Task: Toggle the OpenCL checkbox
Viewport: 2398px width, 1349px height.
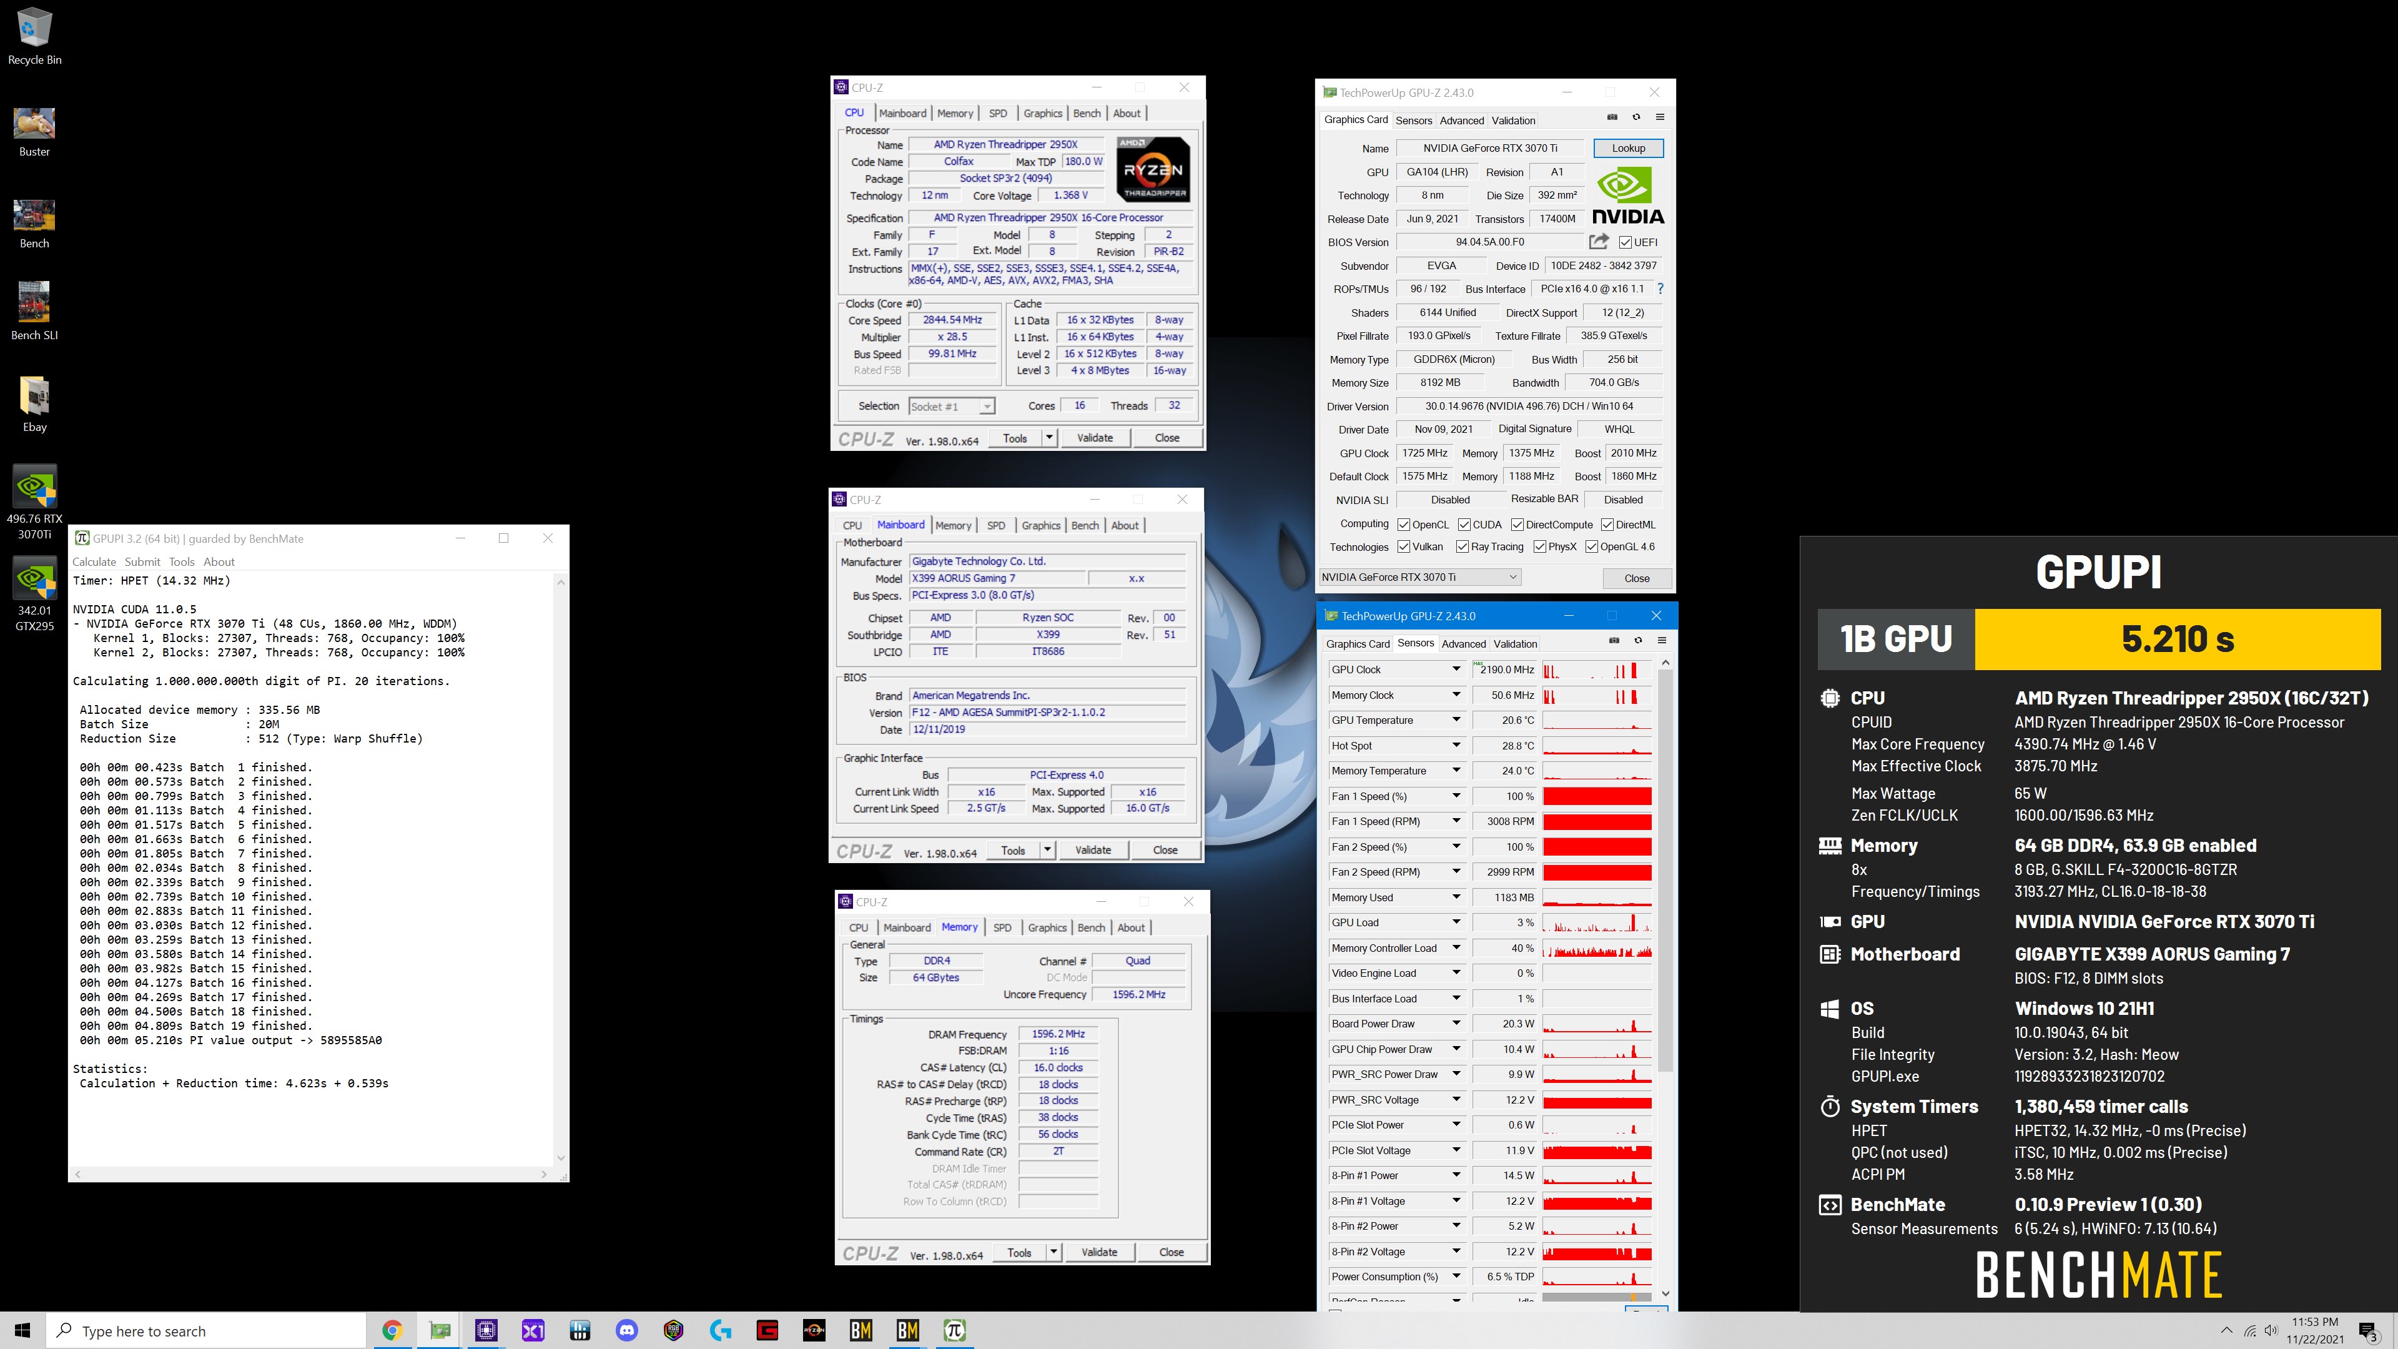Action: click(x=1404, y=524)
